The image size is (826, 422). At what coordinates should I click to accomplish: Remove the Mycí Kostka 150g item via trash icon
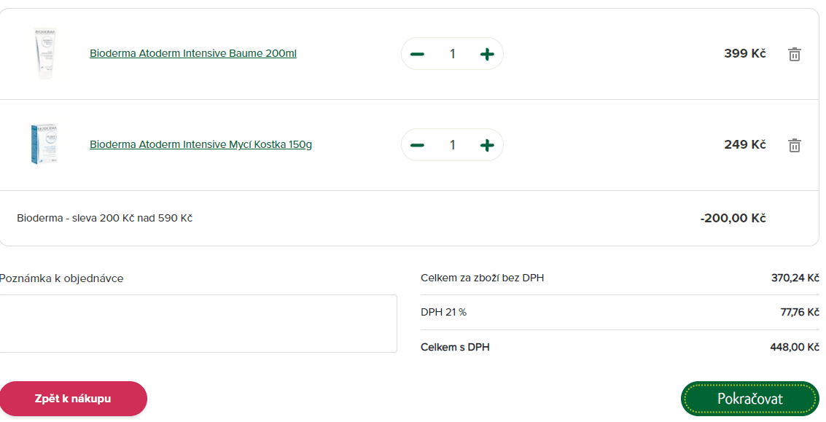point(795,145)
